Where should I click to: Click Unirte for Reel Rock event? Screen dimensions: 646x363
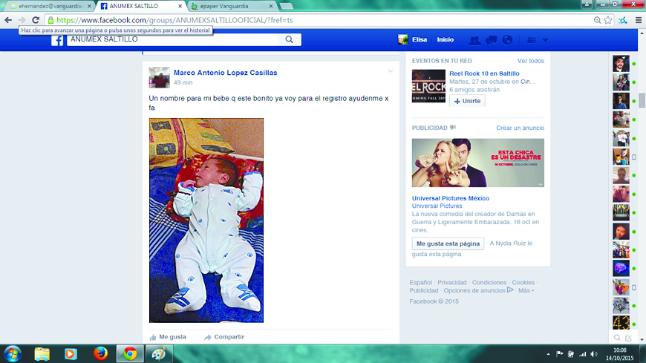[x=467, y=101]
